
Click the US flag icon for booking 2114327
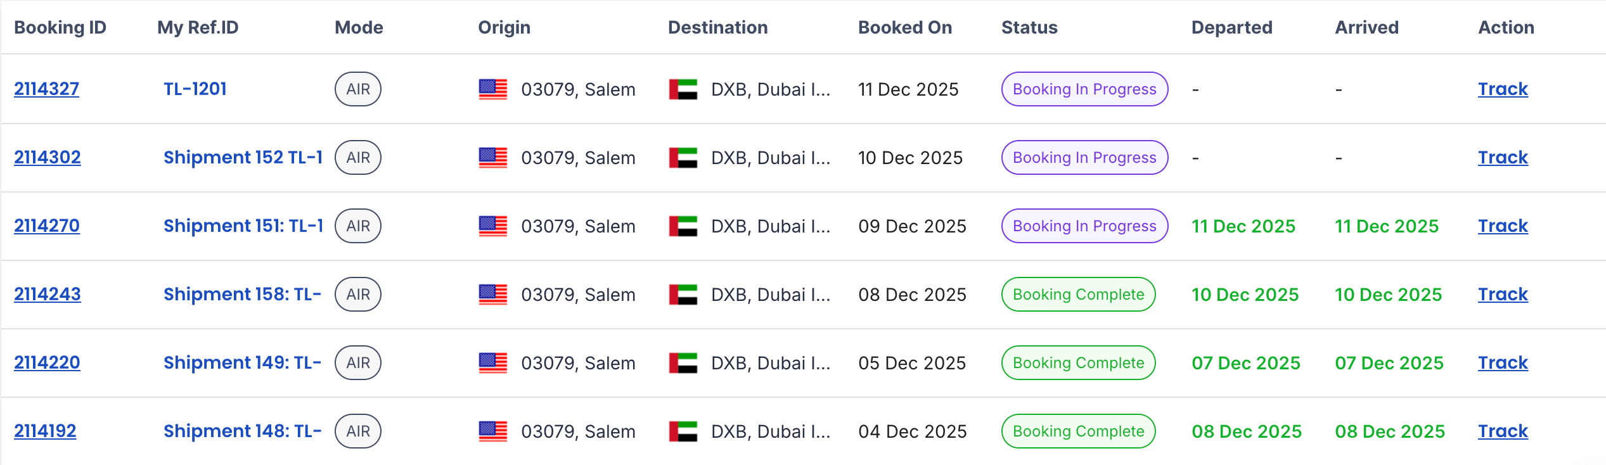(494, 89)
